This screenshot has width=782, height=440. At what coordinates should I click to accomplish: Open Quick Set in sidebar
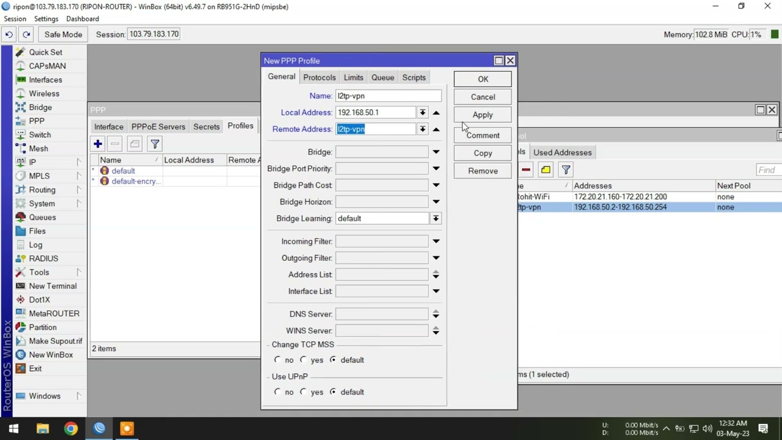point(45,52)
